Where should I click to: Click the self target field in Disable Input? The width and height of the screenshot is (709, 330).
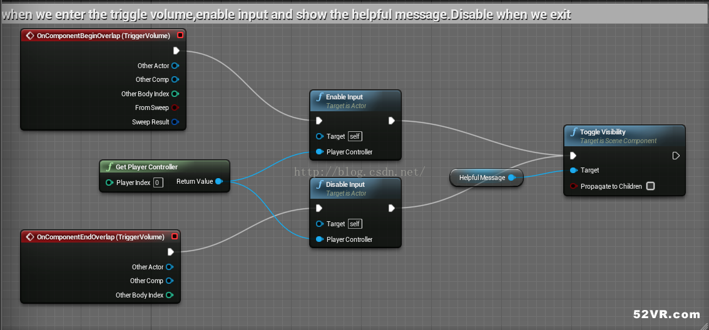355,224
